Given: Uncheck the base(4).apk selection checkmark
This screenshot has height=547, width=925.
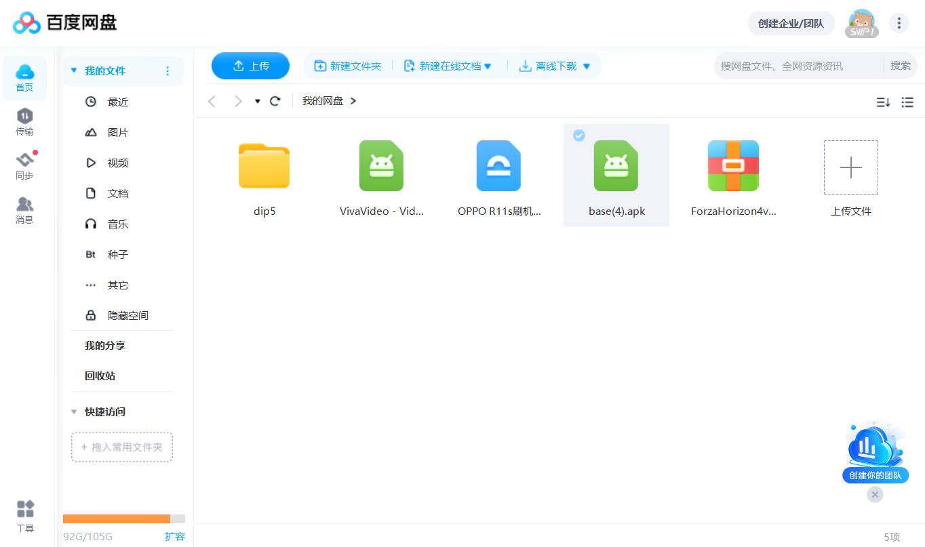Looking at the screenshot, I should pos(578,136).
